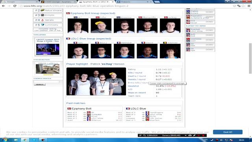Image resolution: width=252 pixels, height=142 pixels.
Task: Click the recorder camera snapshot icon
Action: tap(190, 135)
